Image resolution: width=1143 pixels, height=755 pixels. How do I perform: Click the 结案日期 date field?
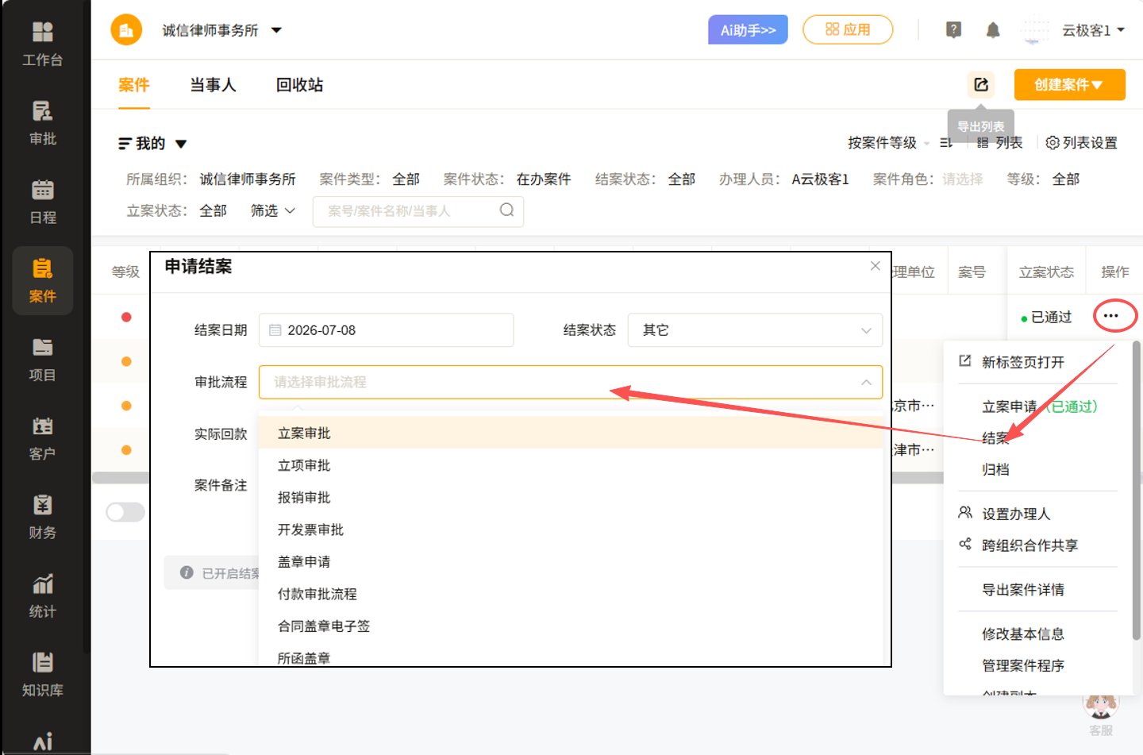(x=386, y=330)
